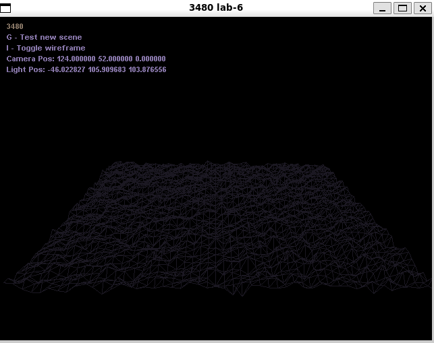
Task: Click the 'G - Test new scene' label
Action: (x=44, y=37)
